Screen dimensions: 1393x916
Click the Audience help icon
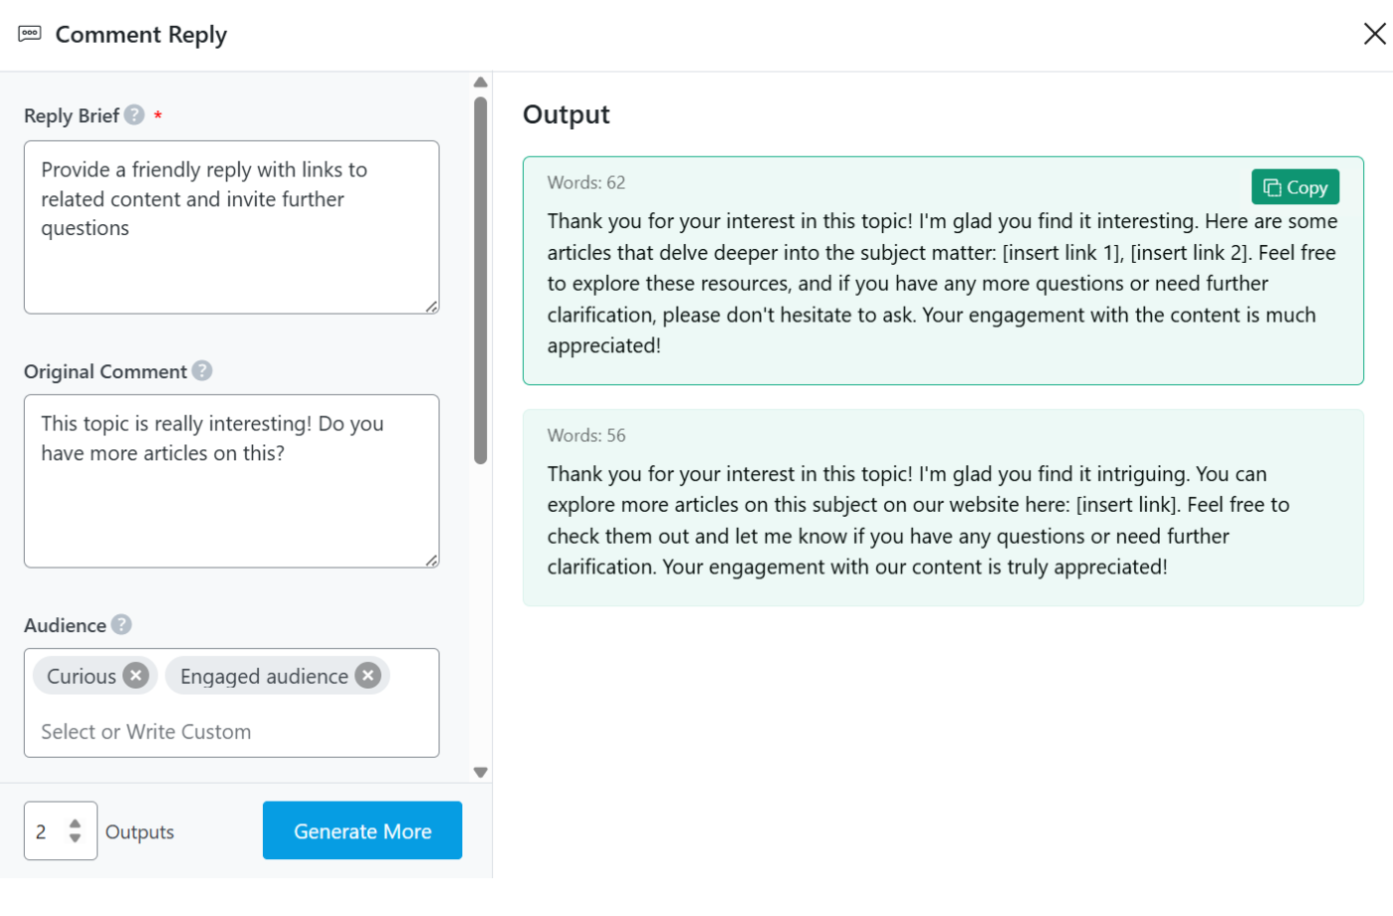pos(121,624)
